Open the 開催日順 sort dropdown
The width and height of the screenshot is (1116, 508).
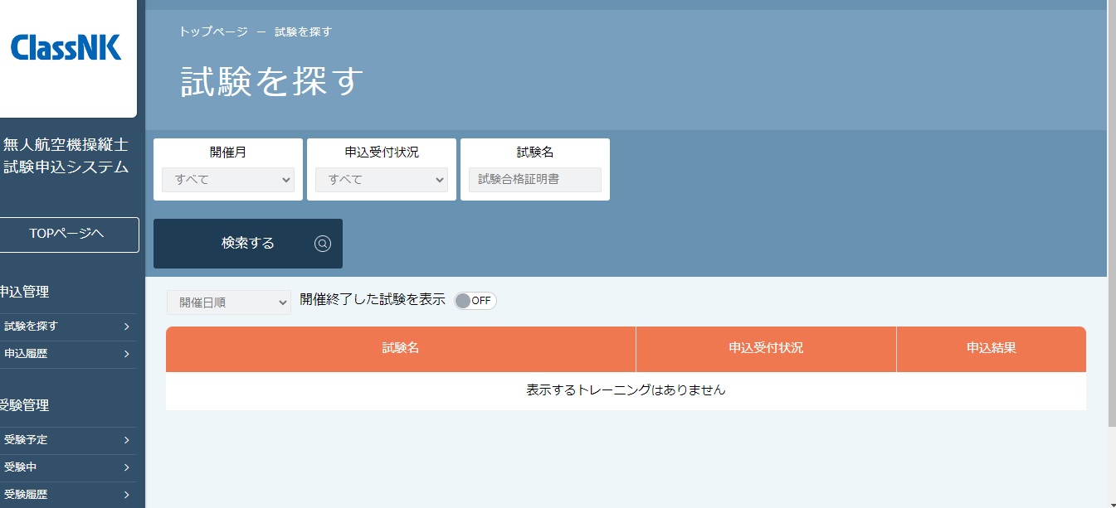click(x=229, y=302)
